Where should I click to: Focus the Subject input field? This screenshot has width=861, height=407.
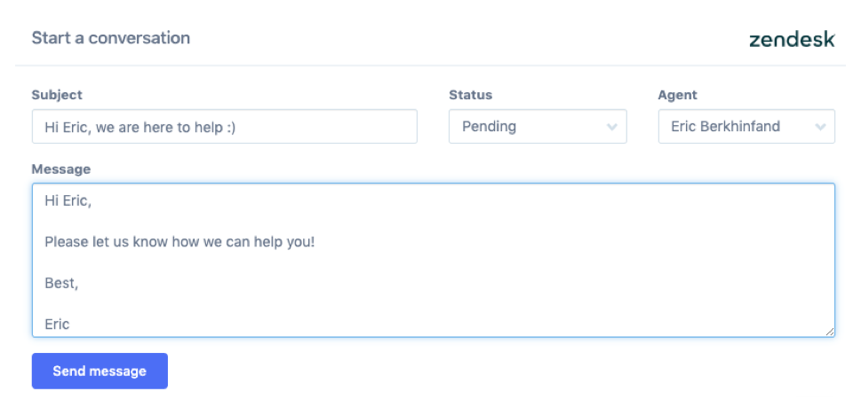point(225,127)
